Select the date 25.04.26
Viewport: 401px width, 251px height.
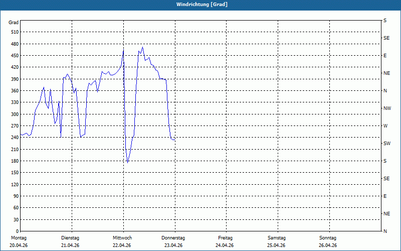click(x=277, y=245)
